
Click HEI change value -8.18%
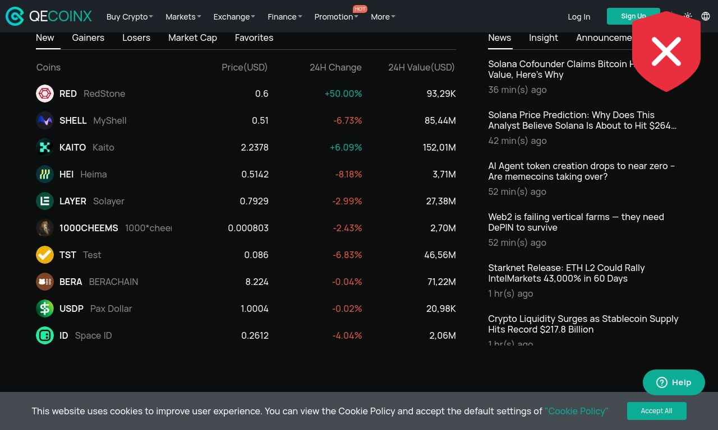point(349,174)
